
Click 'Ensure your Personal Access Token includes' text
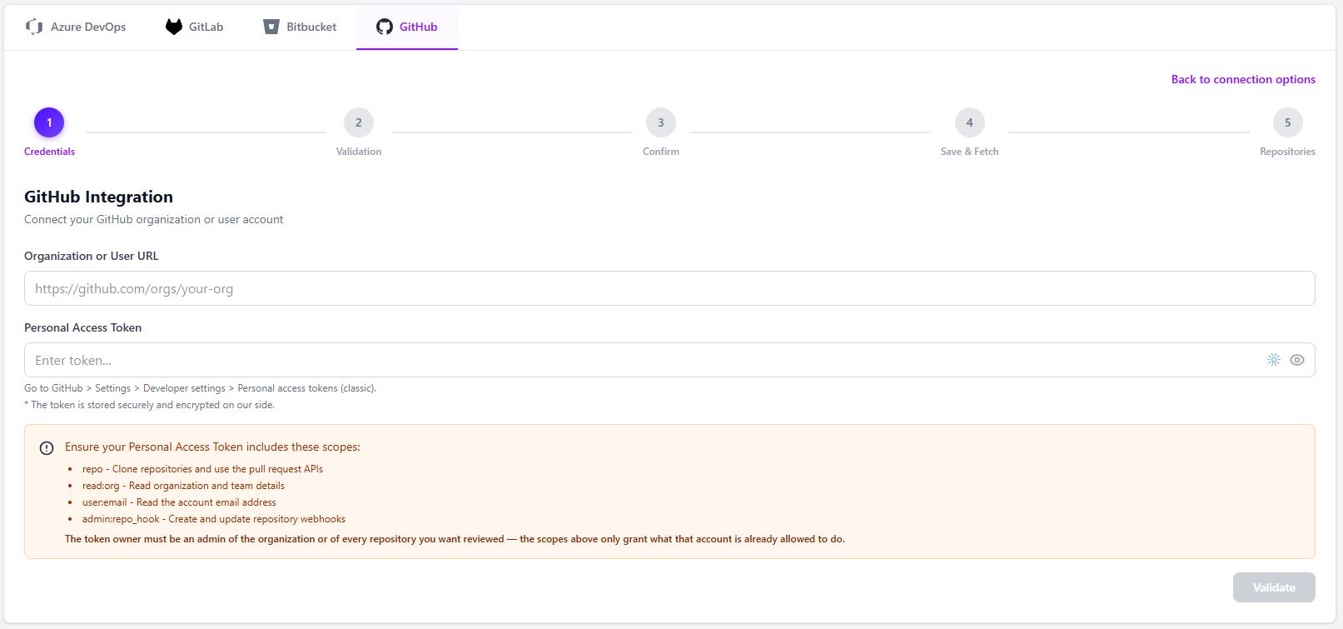coord(212,447)
